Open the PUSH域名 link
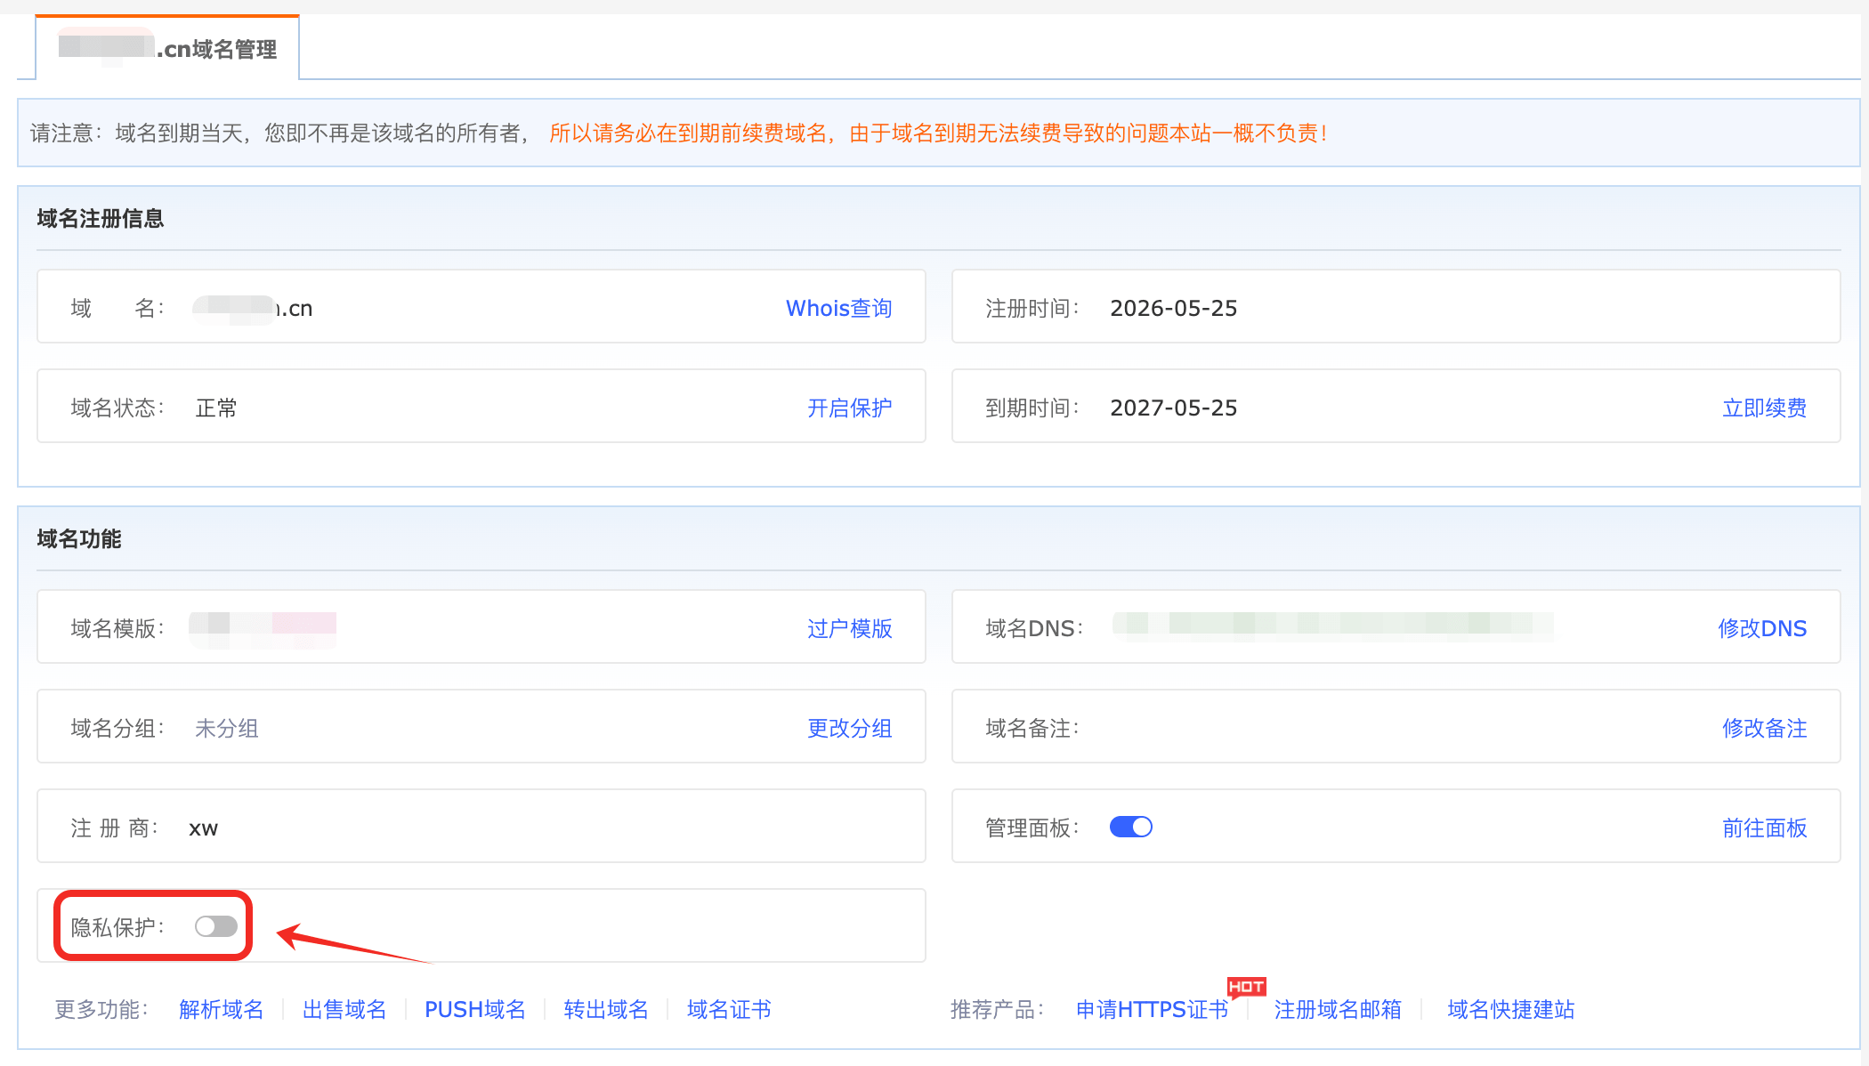This screenshot has width=1869, height=1066. [x=474, y=1009]
